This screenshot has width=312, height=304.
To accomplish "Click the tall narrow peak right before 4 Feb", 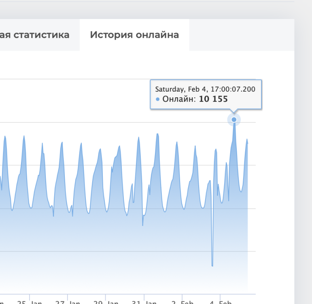I will pyautogui.click(x=216, y=150).
